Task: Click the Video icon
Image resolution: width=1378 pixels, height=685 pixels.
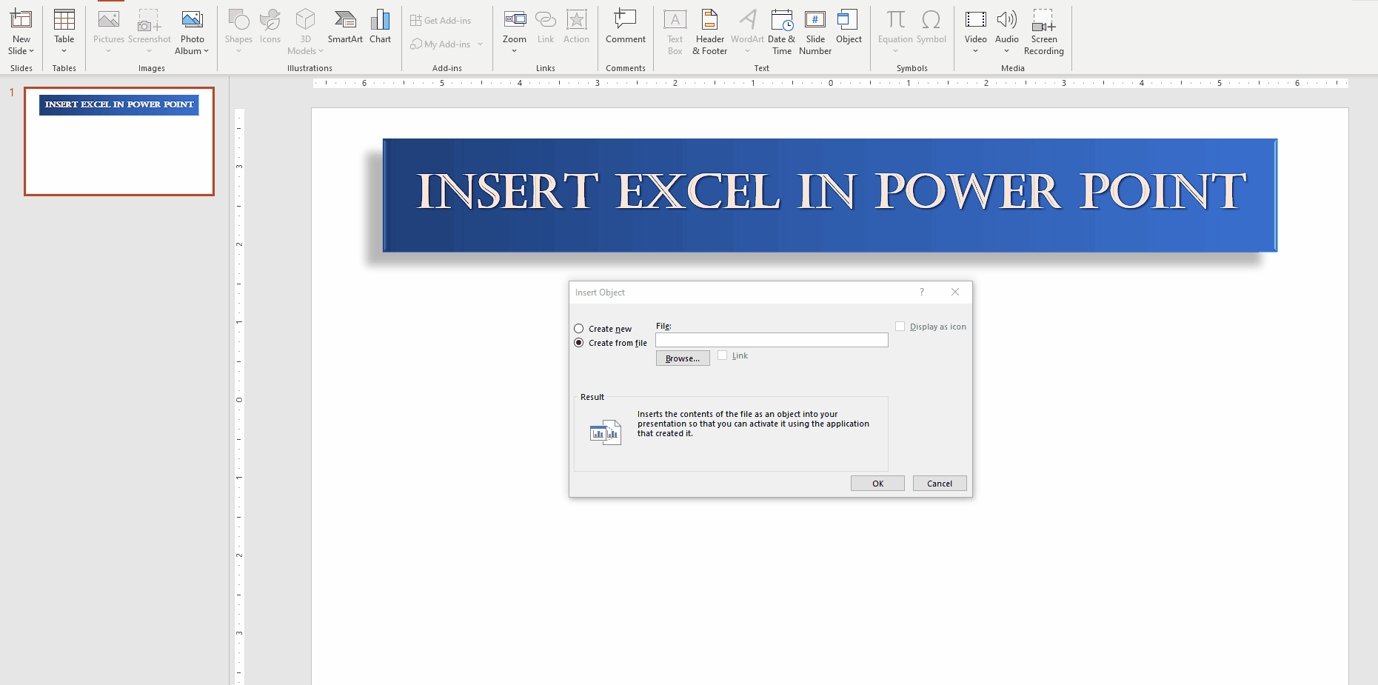Action: pyautogui.click(x=976, y=20)
